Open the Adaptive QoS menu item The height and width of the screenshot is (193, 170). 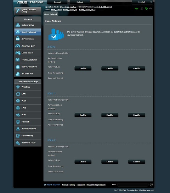[x=28, y=46]
